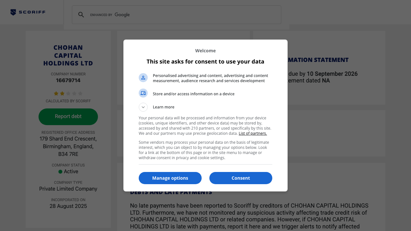Viewport: 411px width, 231px height.
Task: Open the List of partners link
Action: [253, 133]
